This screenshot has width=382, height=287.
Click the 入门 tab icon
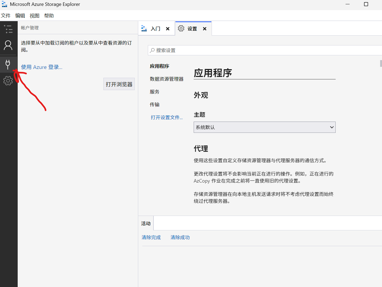pyautogui.click(x=144, y=29)
